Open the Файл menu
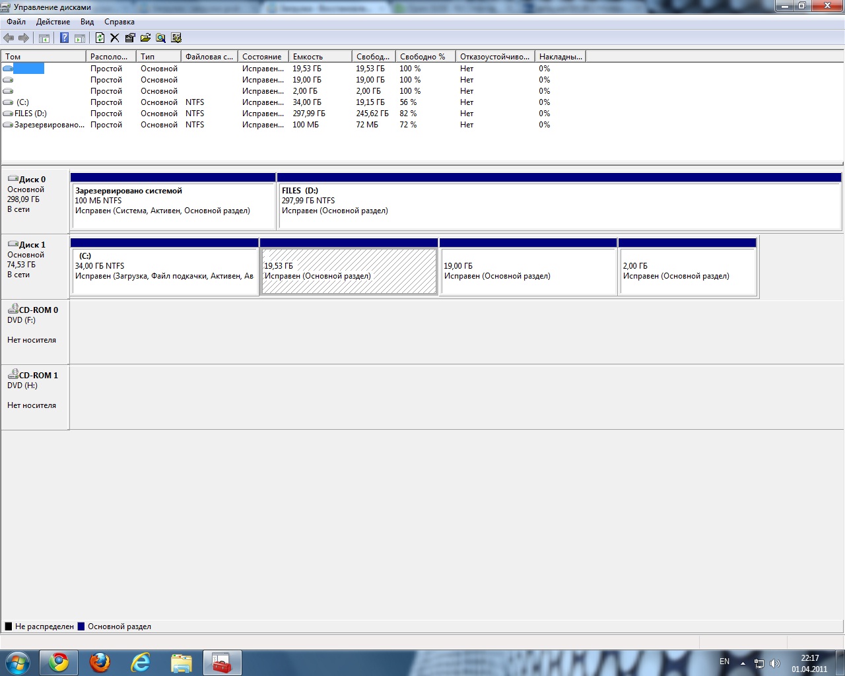Screen dimensions: 845x676 (17, 22)
